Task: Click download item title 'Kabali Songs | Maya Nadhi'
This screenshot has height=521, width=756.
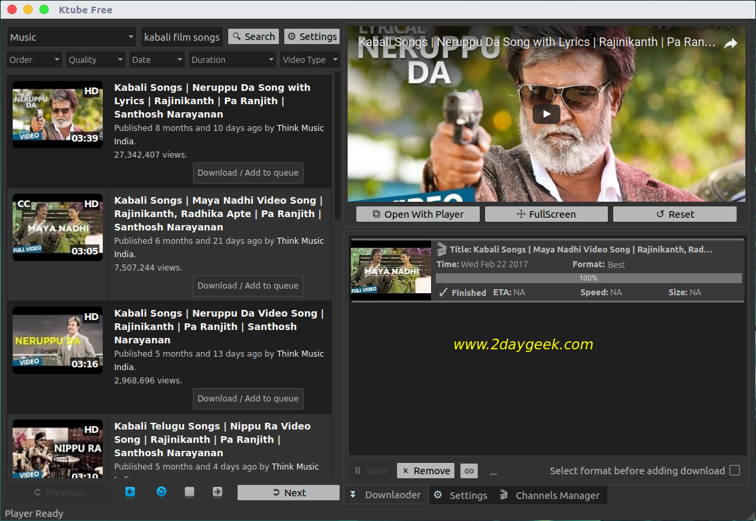Action: (581, 250)
